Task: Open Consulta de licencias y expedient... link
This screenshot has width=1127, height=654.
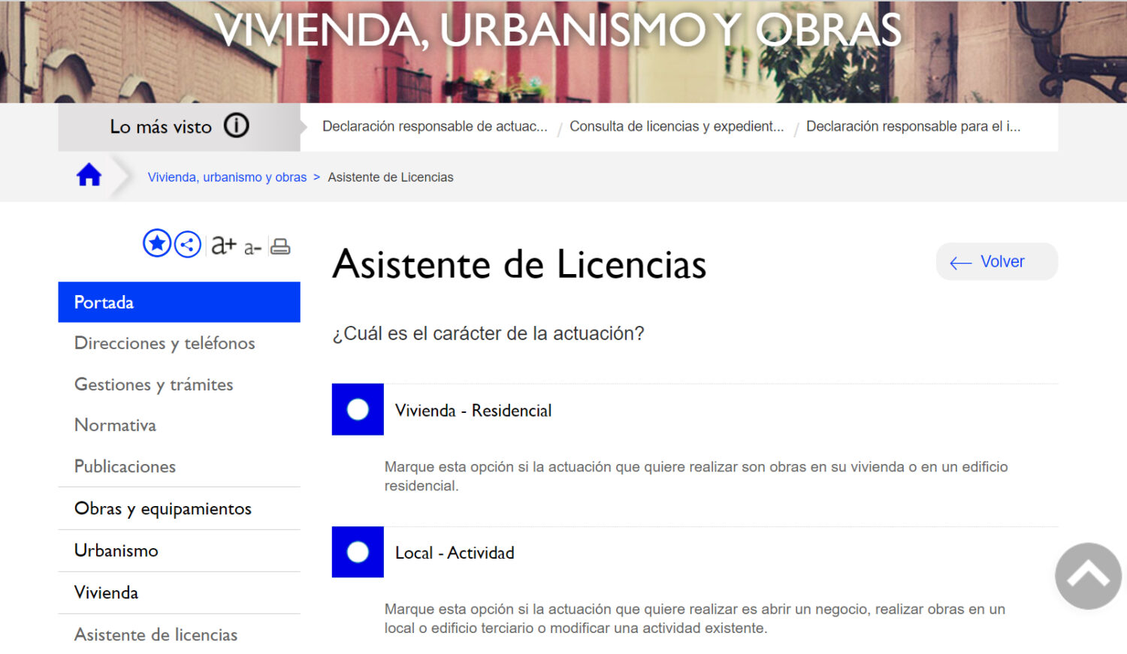Action: 676,127
